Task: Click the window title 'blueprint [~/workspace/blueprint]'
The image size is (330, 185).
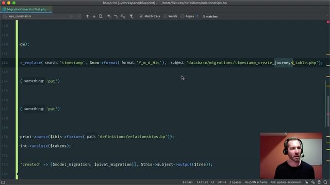Action: [129, 3]
